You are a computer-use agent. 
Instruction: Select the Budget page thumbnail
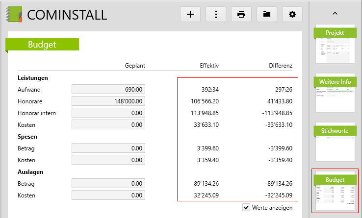335,192
